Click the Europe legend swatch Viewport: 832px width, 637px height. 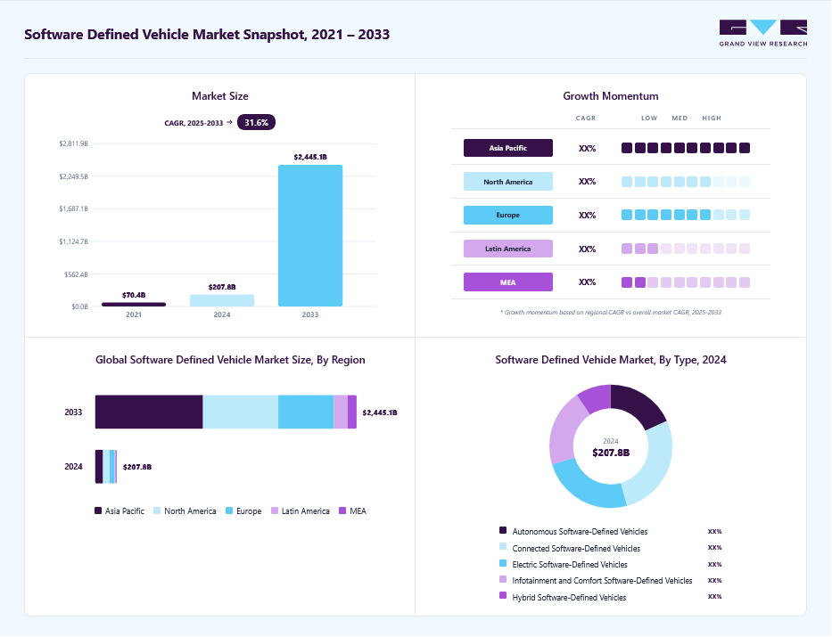(x=229, y=510)
